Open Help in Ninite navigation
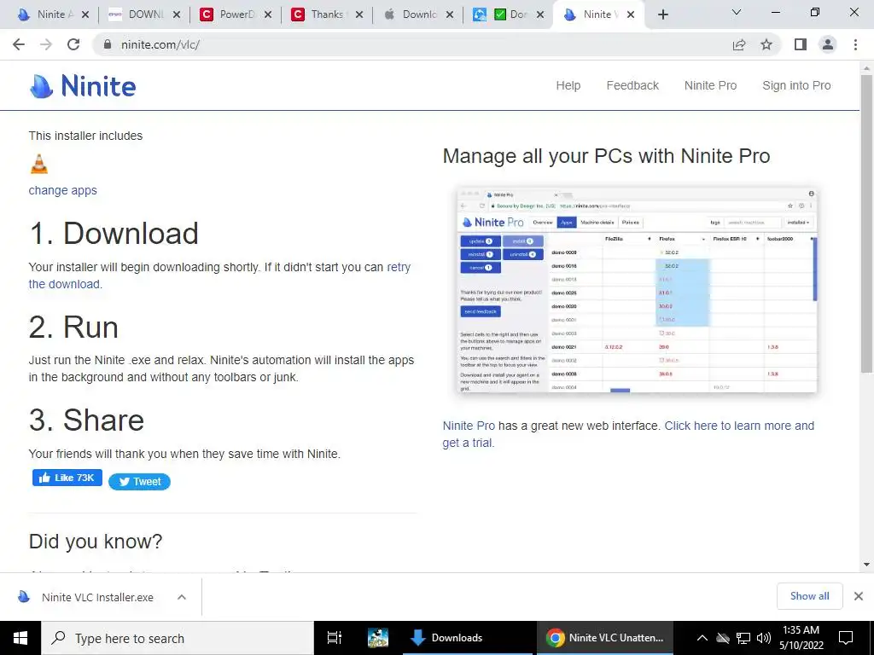Viewport: 874px width, 655px height. 568,85
